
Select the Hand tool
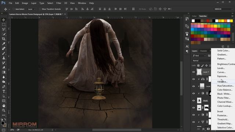[4, 106]
